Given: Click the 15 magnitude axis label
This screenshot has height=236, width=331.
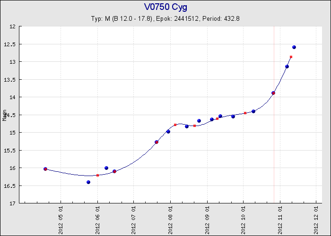Looking at the screenshot, I should pyautogui.click(x=13, y=133).
